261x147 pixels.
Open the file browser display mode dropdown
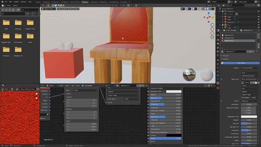click(x=29, y=14)
